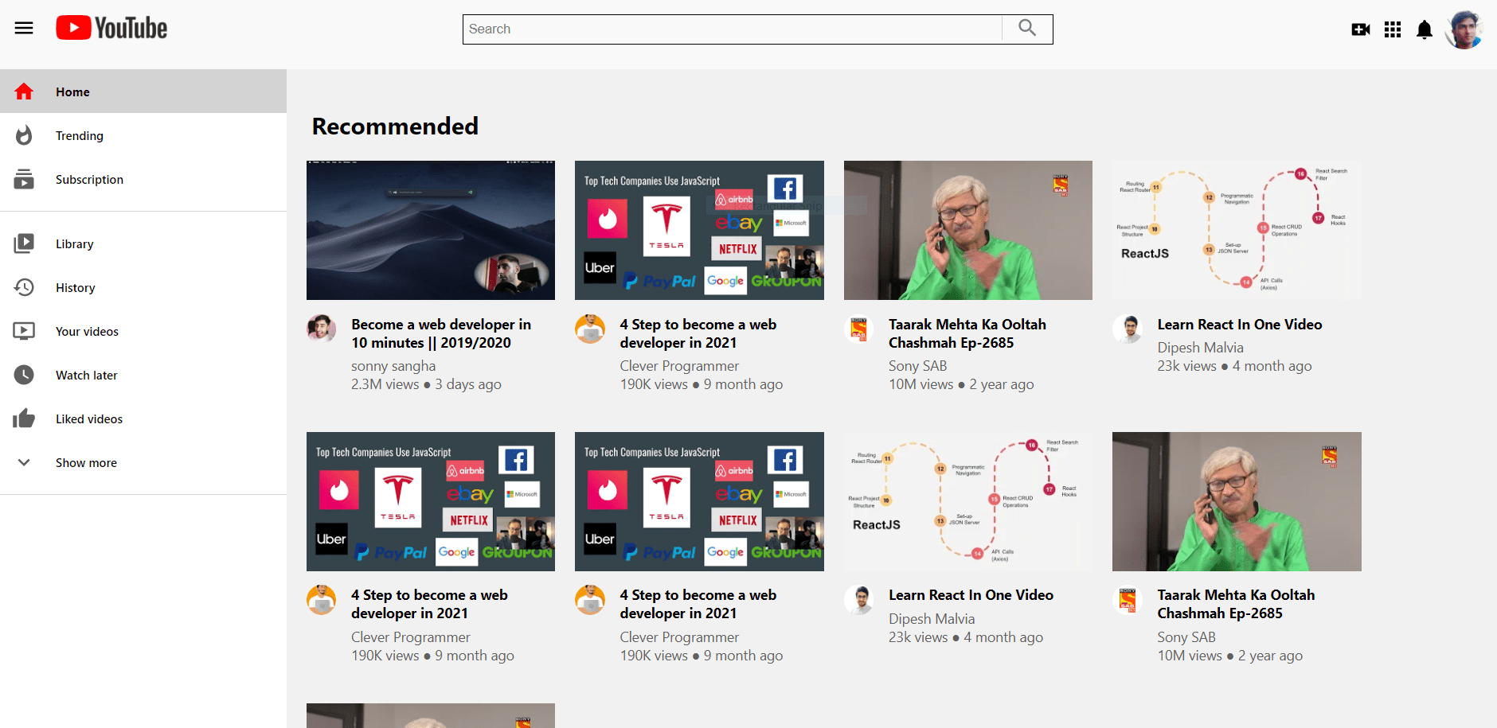Play second-row Taarak Mehta thumbnail
Screen dimensions: 1497x728
coord(1237,501)
